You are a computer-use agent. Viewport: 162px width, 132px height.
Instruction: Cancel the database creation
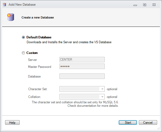148,123
